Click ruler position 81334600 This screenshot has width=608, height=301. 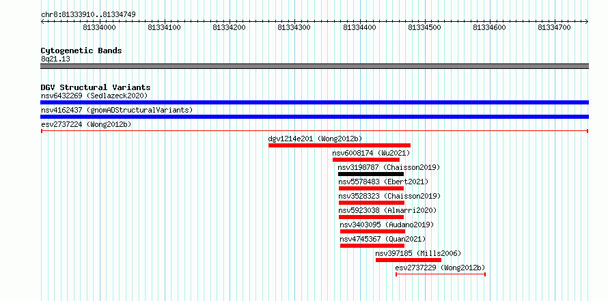[490, 27]
